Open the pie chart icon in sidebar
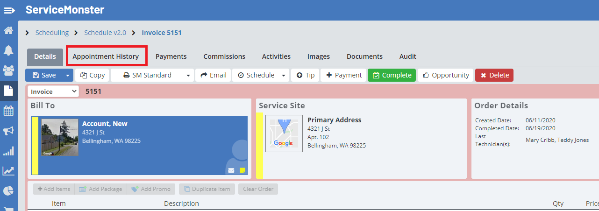Screen dimensions: 599x211 coord(8,191)
